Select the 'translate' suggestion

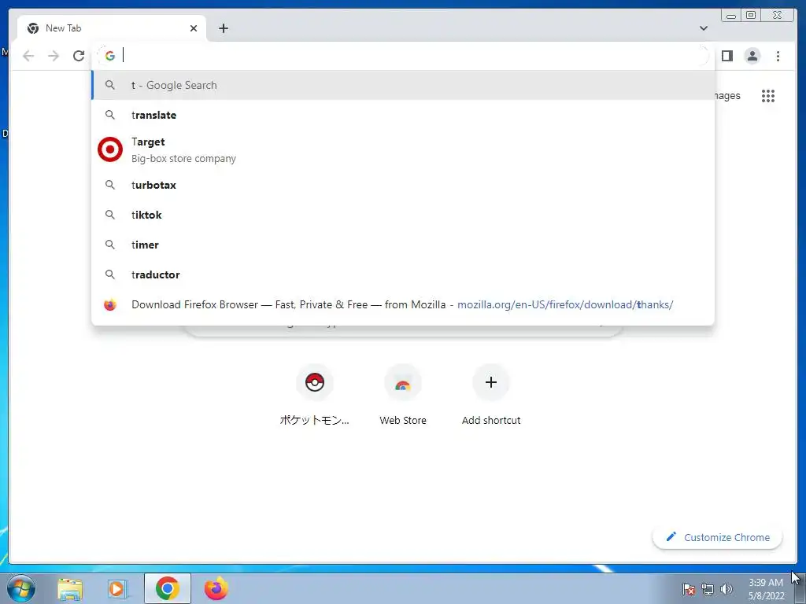403,115
